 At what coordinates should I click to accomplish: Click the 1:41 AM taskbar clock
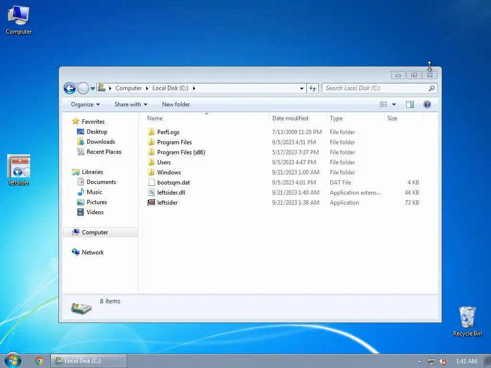(x=466, y=361)
